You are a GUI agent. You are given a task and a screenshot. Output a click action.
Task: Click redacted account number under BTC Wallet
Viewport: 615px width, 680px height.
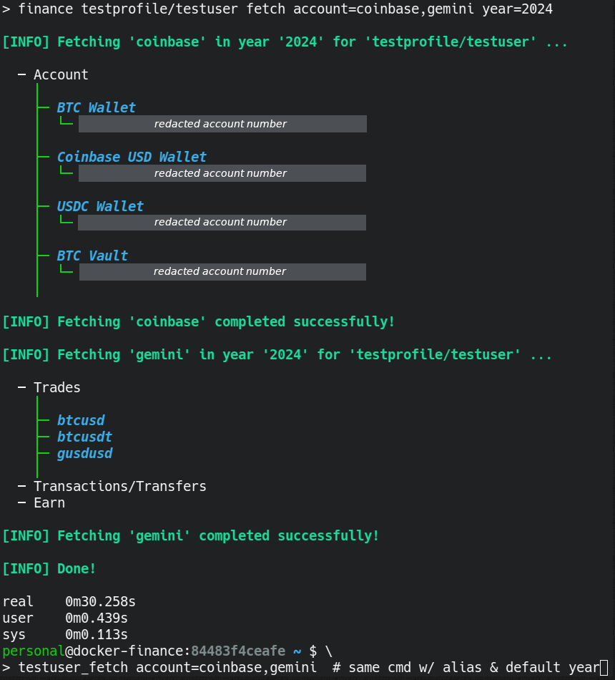[x=222, y=124]
